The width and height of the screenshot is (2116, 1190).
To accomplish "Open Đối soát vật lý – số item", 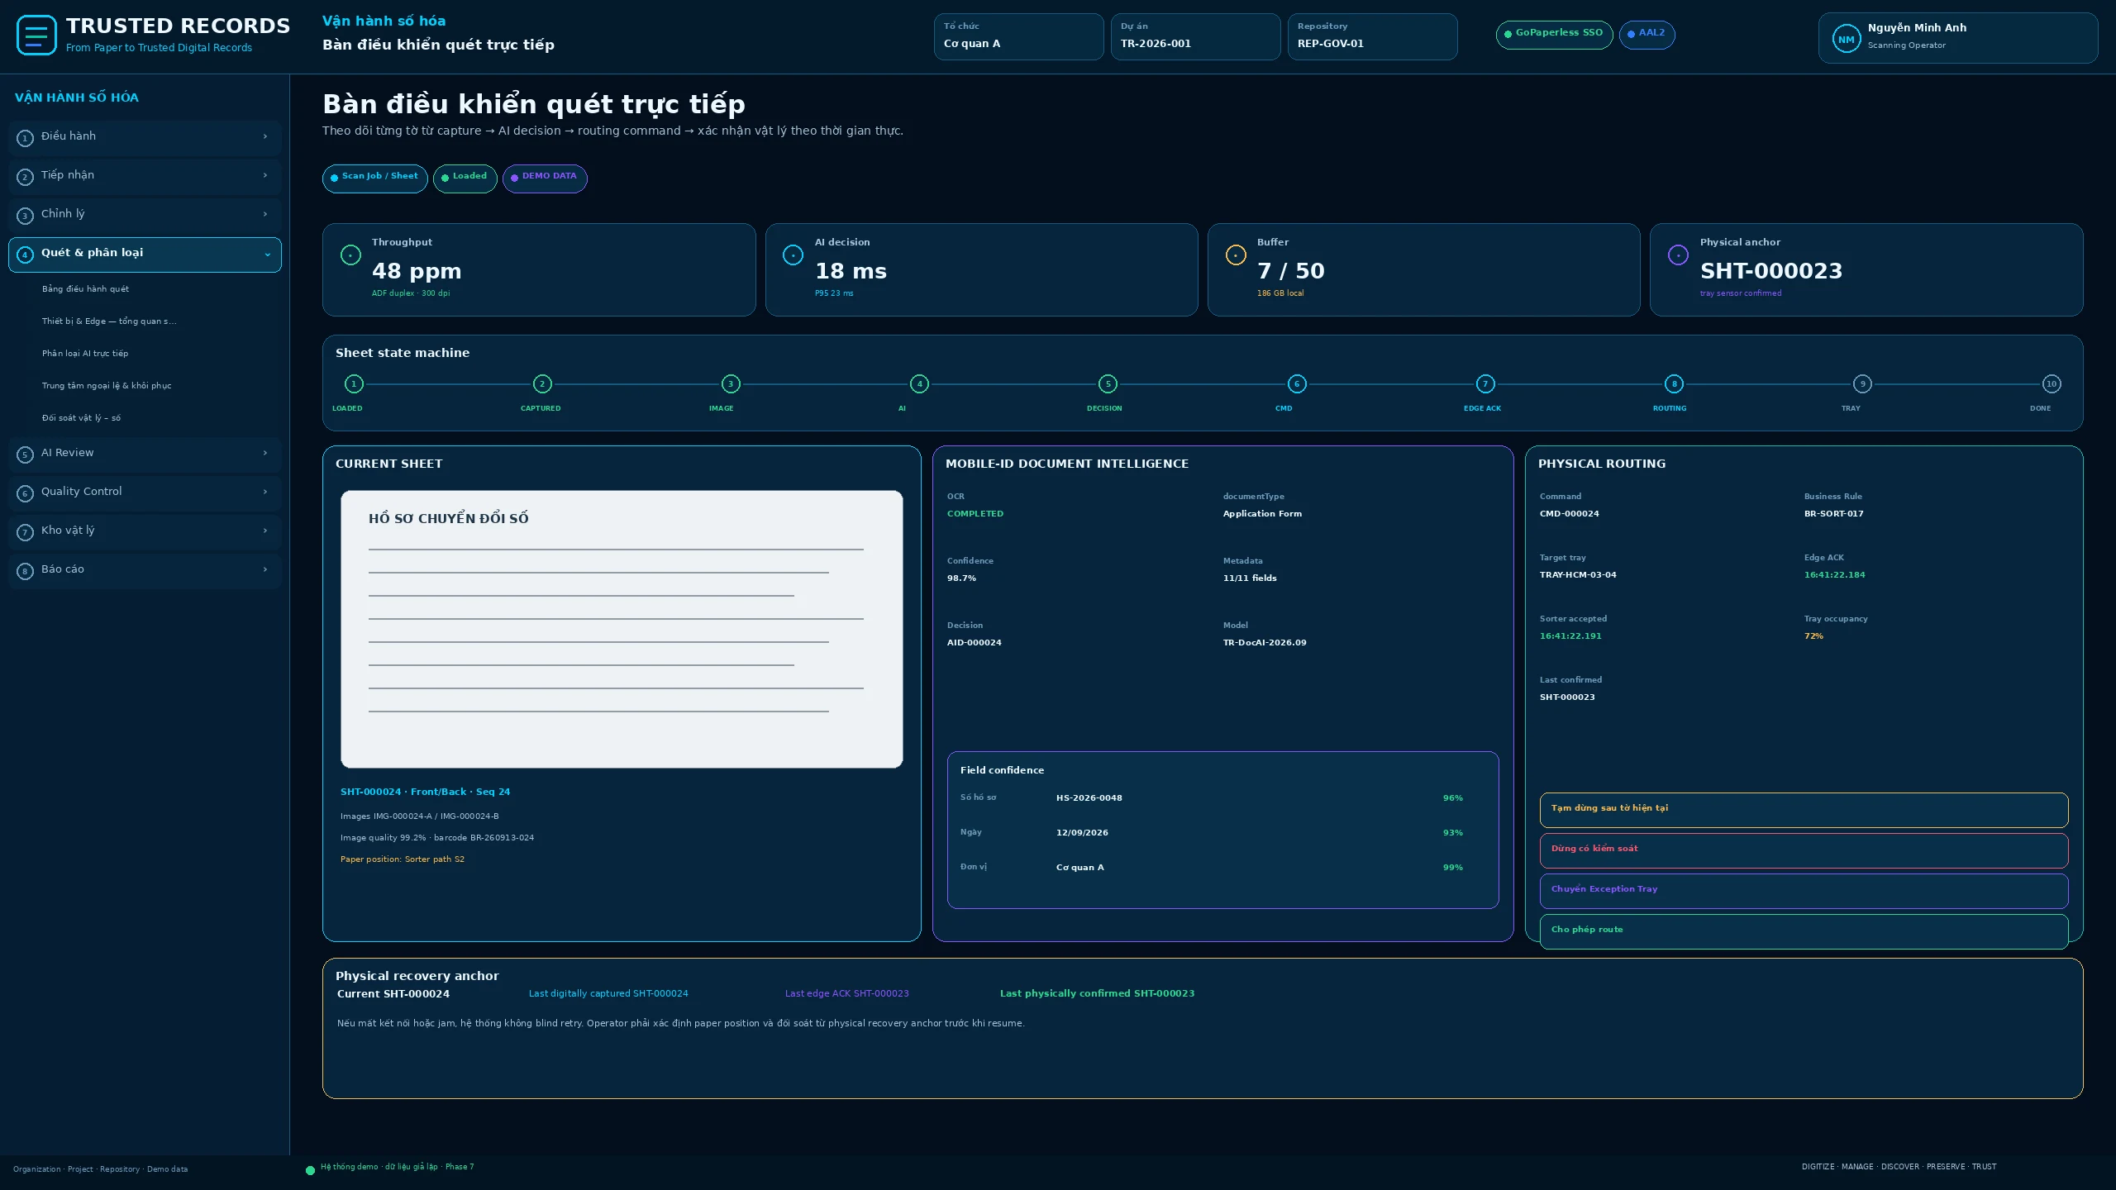I will click(x=81, y=418).
